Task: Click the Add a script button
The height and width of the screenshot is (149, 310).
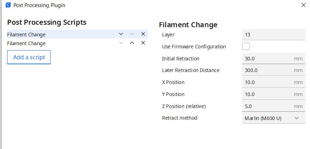Action: [x=29, y=57]
